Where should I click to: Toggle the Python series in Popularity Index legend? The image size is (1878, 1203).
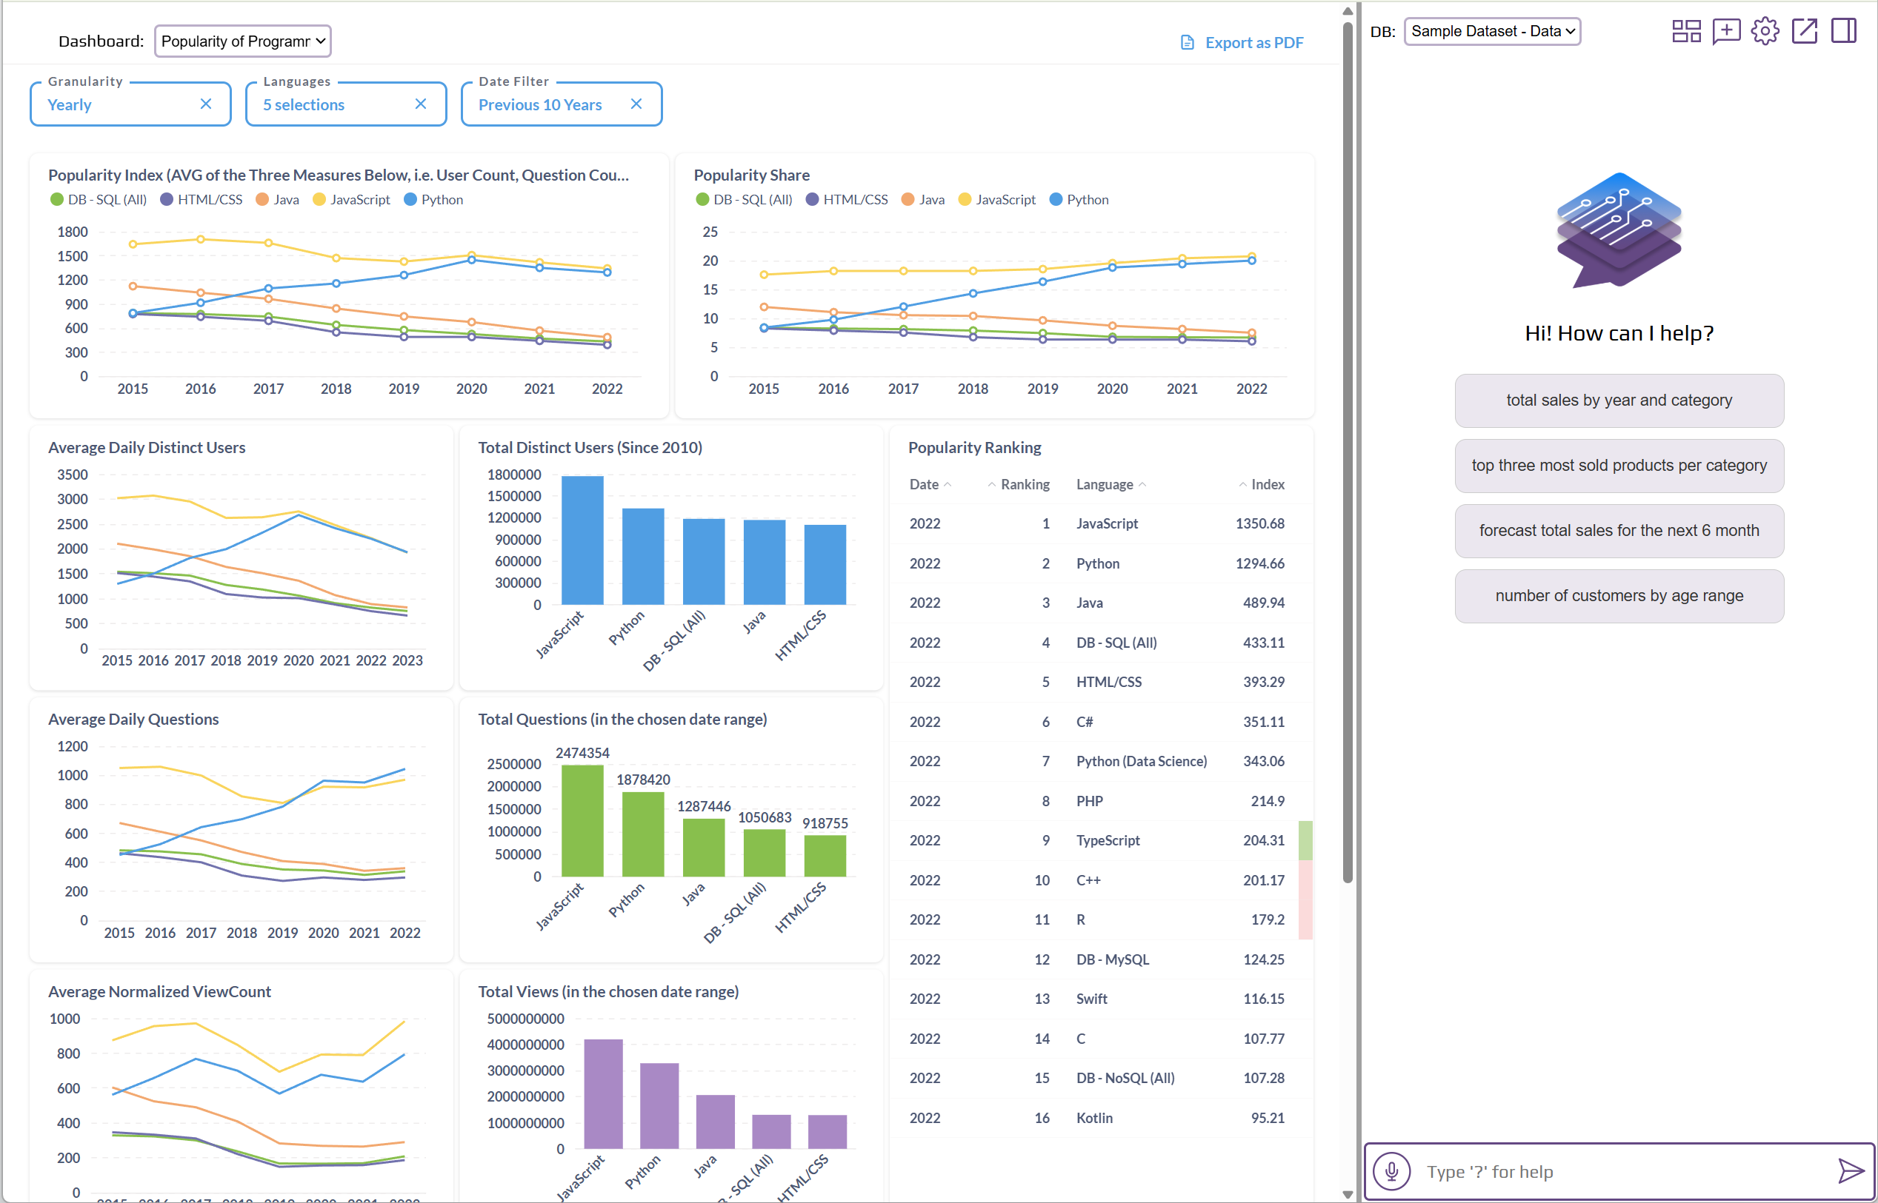pos(433,199)
